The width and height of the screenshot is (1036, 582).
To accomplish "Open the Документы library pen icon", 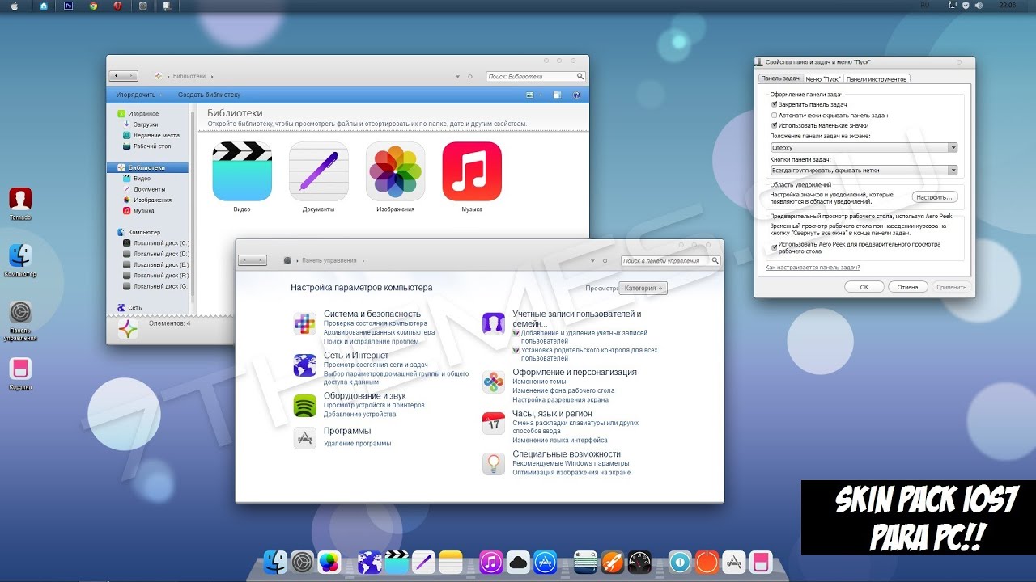I will tap(318, 171).
